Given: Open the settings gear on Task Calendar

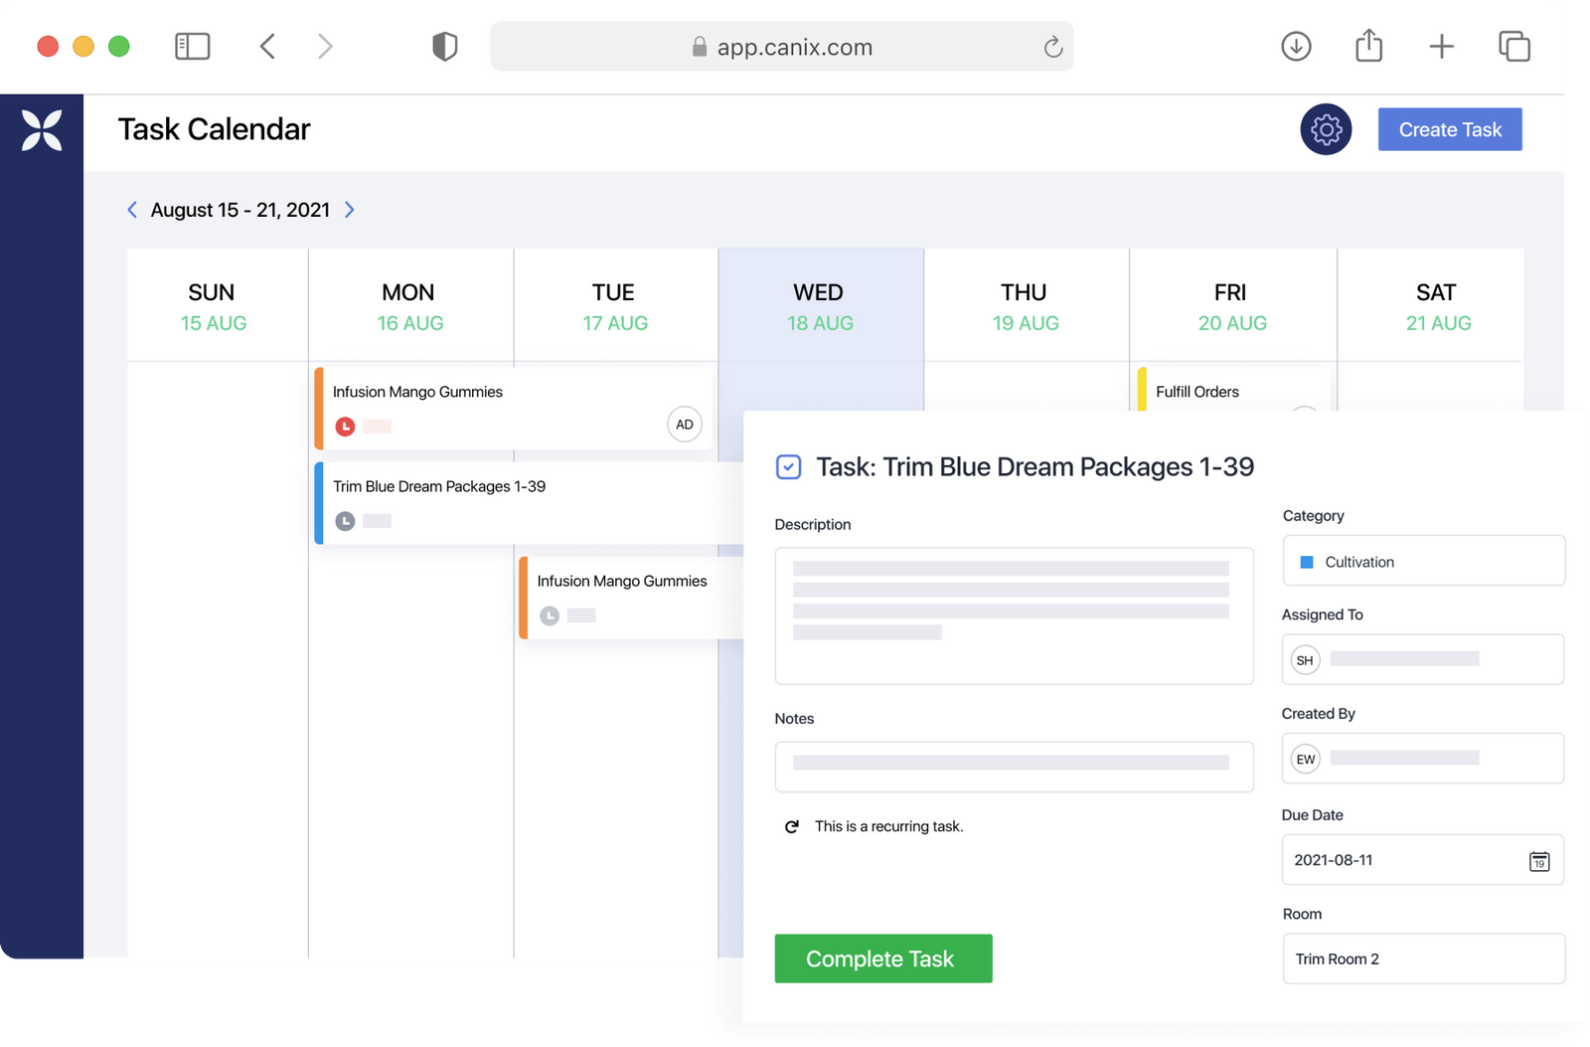Looking at the screenshot, I should [1326, 129].
